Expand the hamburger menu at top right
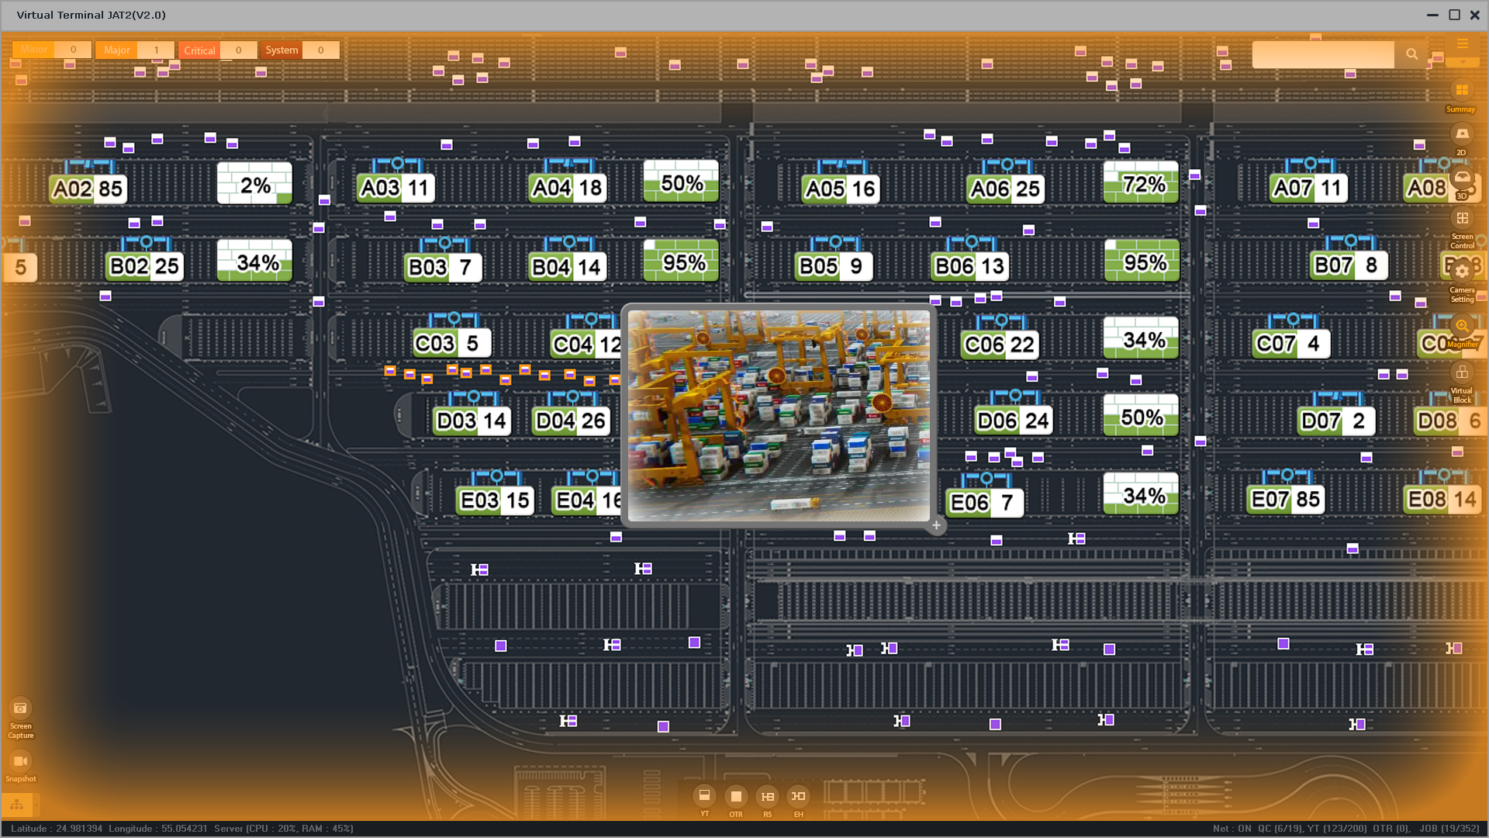Image resolution: width=1489 pixels, height=838 pixels. 1462,44
